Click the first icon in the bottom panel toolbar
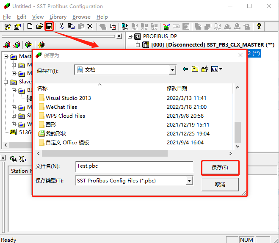Screen dimensions: 279x243 point(13,159)
